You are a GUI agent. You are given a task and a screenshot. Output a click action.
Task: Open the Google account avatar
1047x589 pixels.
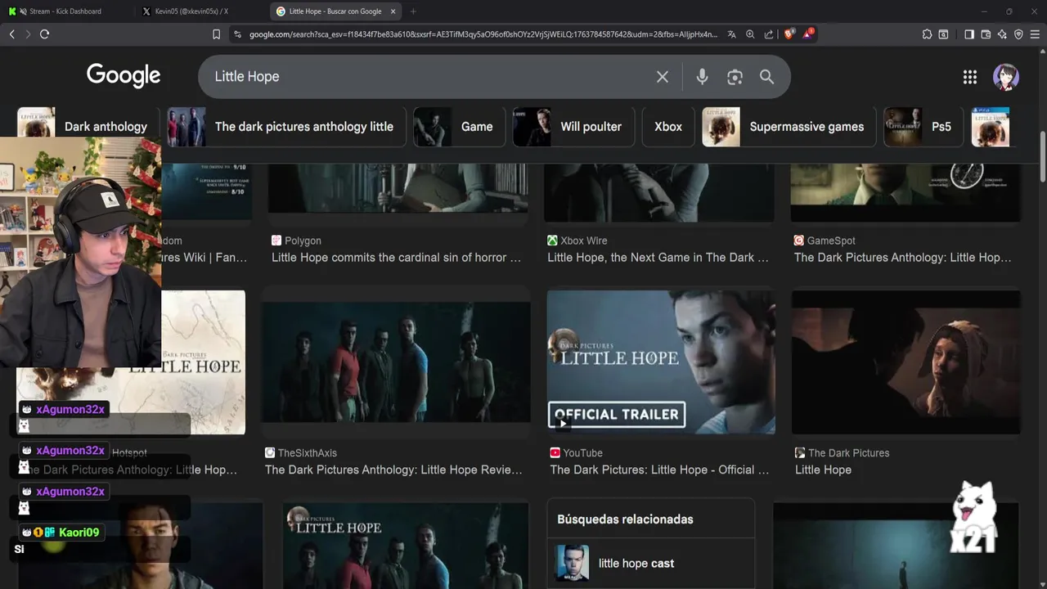point(1006,77)
